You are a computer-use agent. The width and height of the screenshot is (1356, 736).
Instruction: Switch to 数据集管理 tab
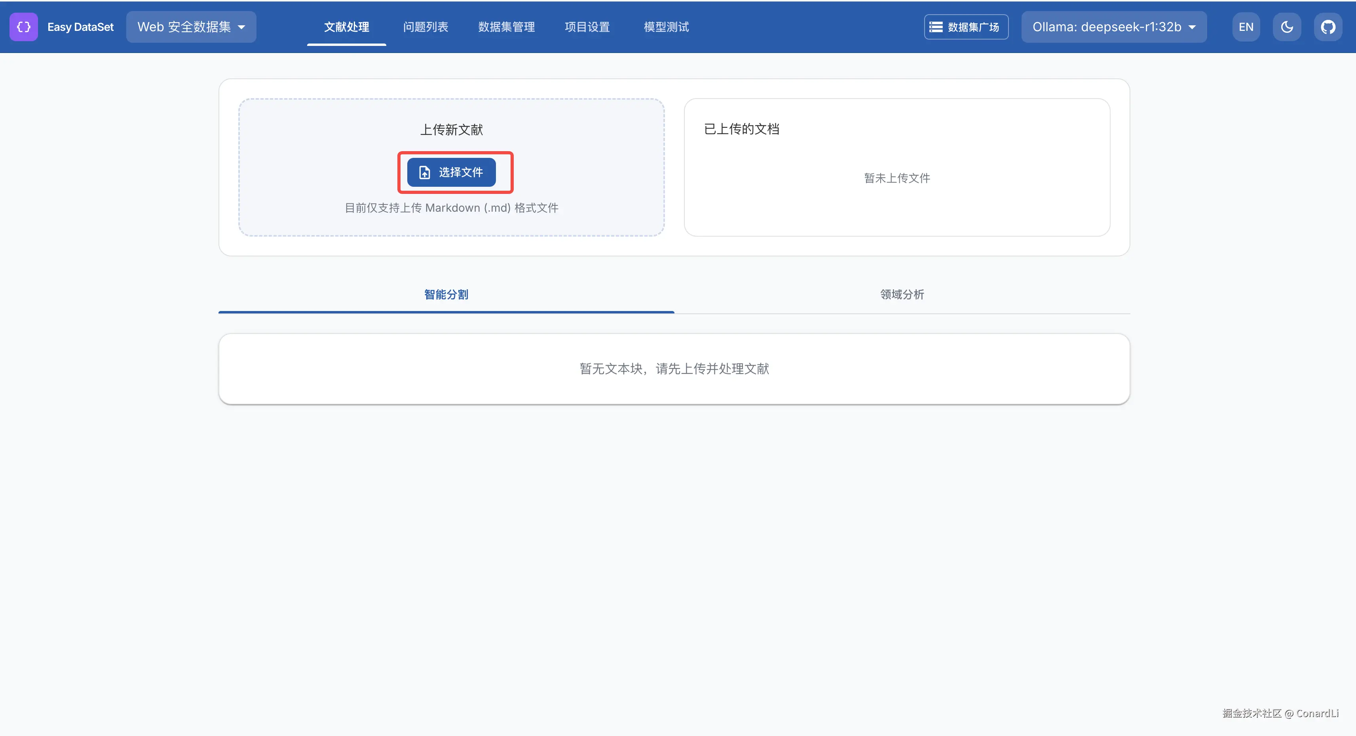506,27
